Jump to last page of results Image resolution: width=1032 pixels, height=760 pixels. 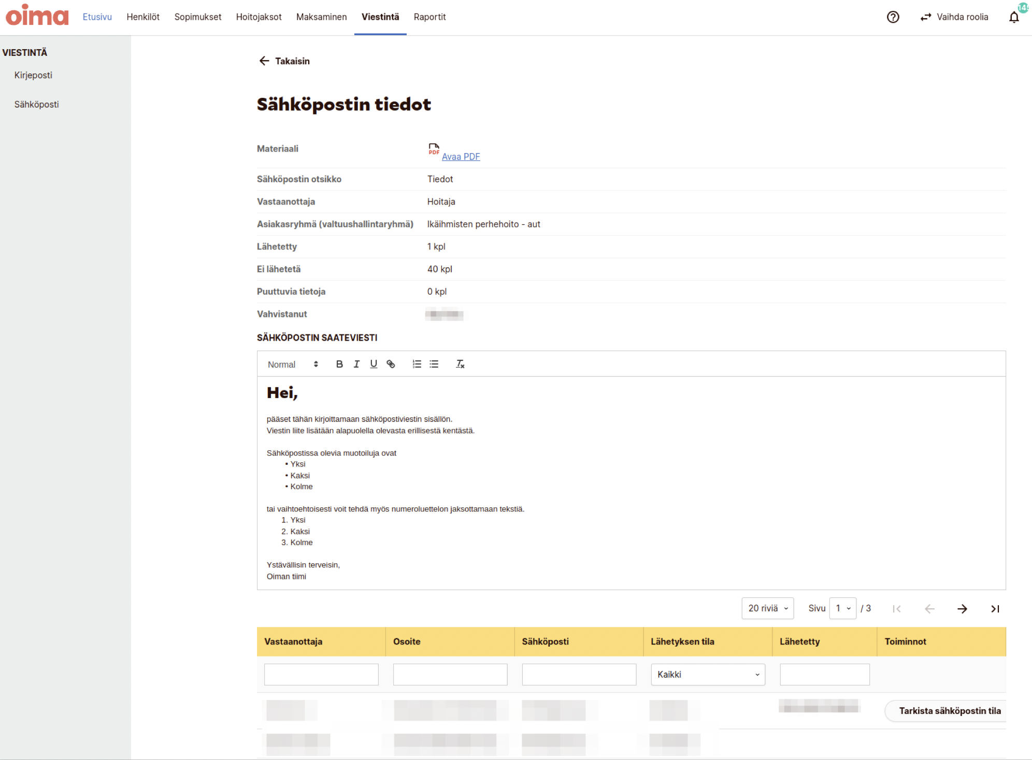995,609
